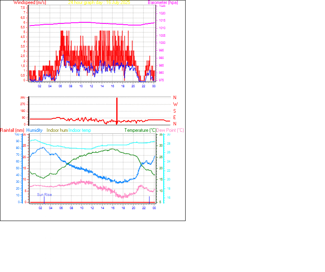Click the '24 hour graph day : 16 July 2025' title
The height and width of the screenshot is (272, 325).
(x=99, y=2)
